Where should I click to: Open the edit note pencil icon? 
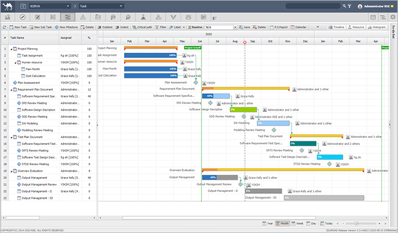37,17
